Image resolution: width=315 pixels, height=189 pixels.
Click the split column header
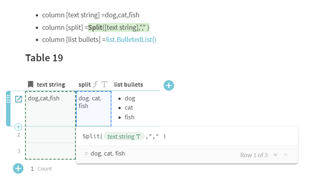[x=84, y=85]
